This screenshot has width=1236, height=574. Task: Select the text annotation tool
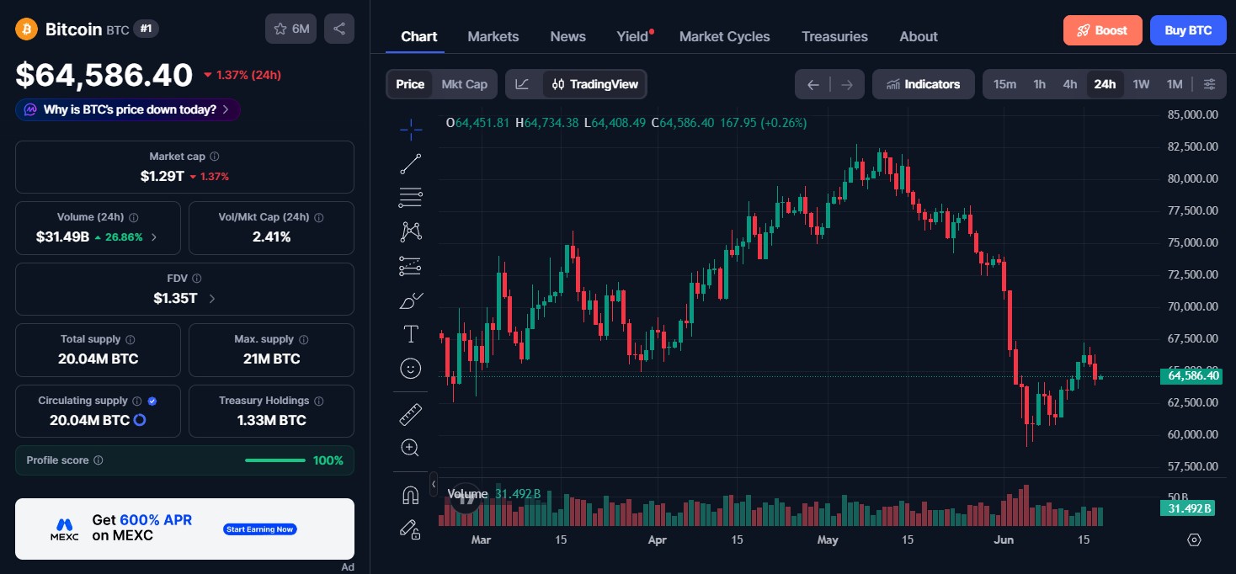[411, 334]
